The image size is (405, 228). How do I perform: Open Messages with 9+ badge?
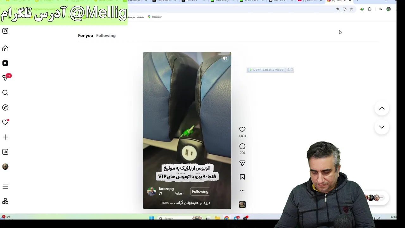(x=5, y=78)
